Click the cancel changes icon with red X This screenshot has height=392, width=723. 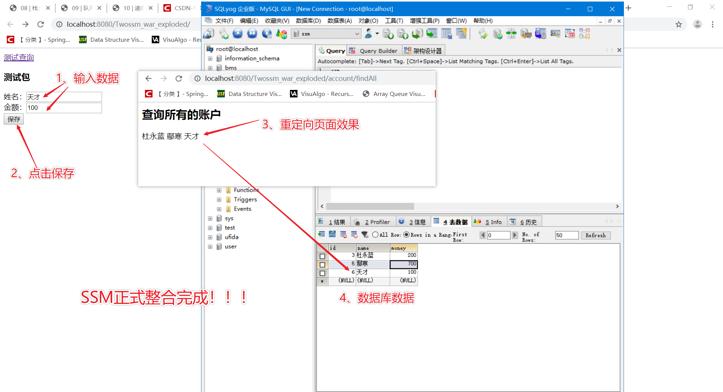coord(354,234)
